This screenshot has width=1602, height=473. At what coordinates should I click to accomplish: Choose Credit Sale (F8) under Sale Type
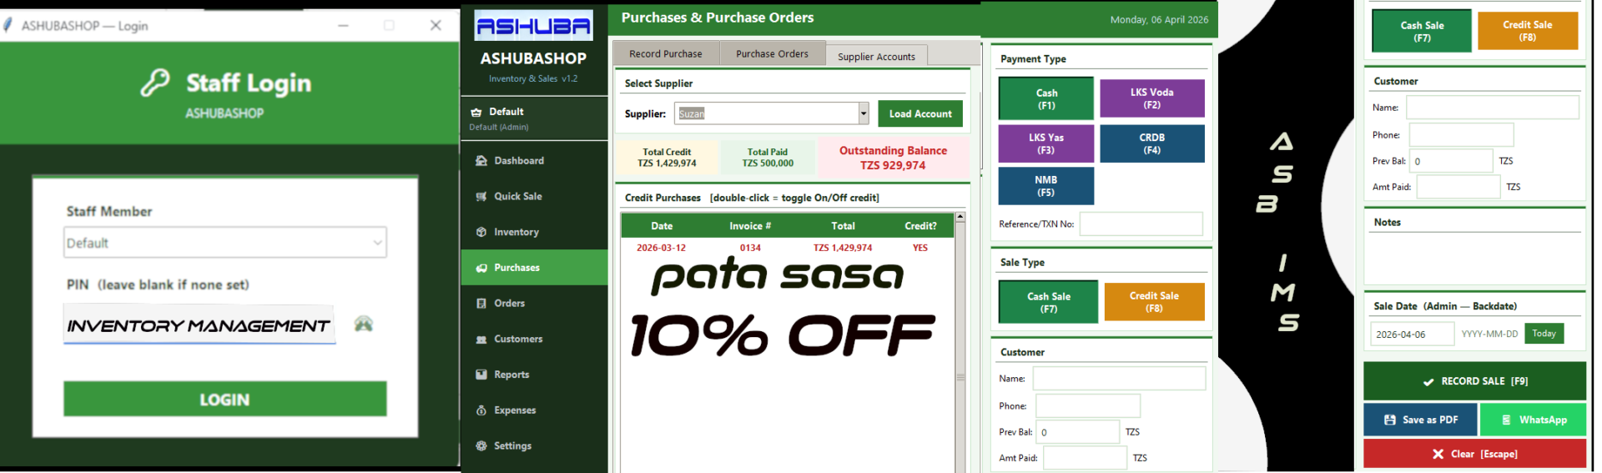pyautogui.click(x=1154, y=302)
